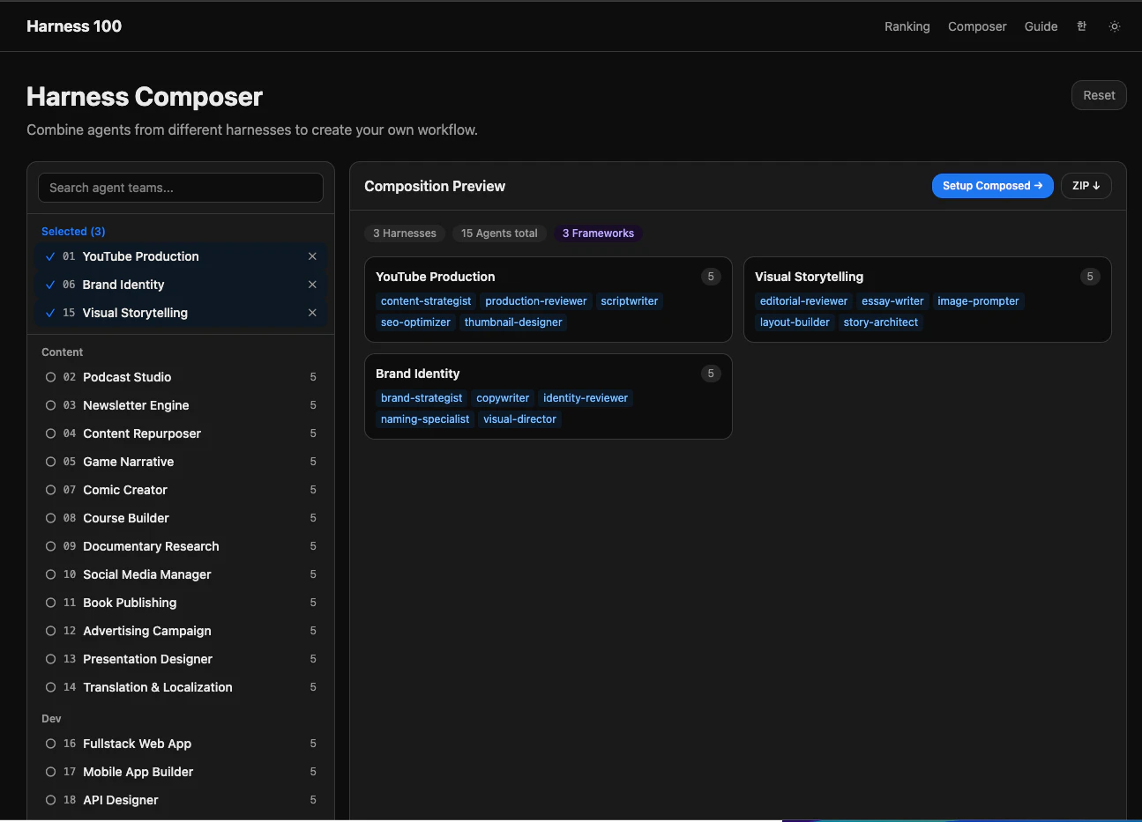1142x822 pixels.
Task: Add Translation & Localization harness
Action: pos(181,687)
